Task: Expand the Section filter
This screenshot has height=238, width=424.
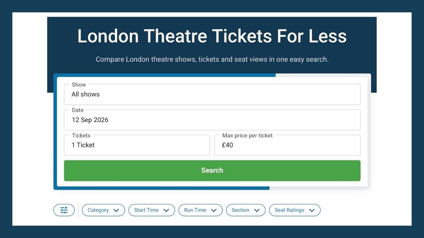Action: click(246, 210)
